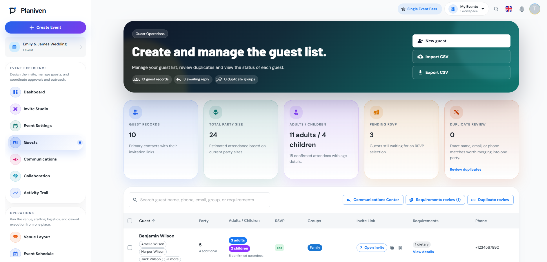Open notifications bell
This screenshot has height=262, width=547.
pyautogui.click(x=522, y=9)
